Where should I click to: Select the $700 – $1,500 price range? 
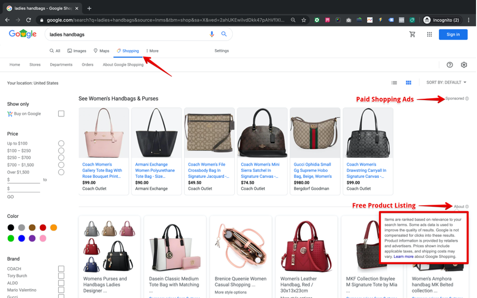61,165
